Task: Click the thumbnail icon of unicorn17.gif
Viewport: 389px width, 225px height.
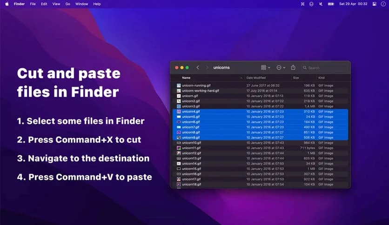Action: [x=179, y=179]
